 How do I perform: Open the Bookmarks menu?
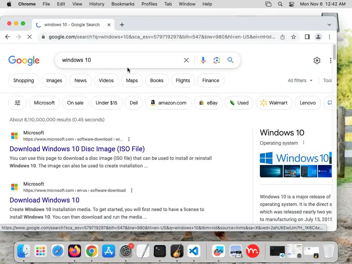[123, 4]
